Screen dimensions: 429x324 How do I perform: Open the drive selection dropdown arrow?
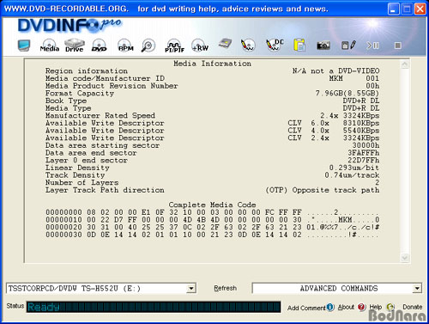coord(190,289)
